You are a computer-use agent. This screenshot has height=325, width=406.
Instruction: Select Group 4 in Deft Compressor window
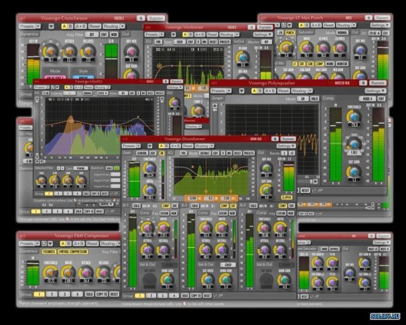[x=77, y=294]
